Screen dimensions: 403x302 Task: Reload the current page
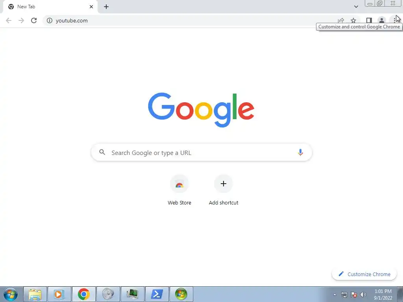(x=34, y=20)
